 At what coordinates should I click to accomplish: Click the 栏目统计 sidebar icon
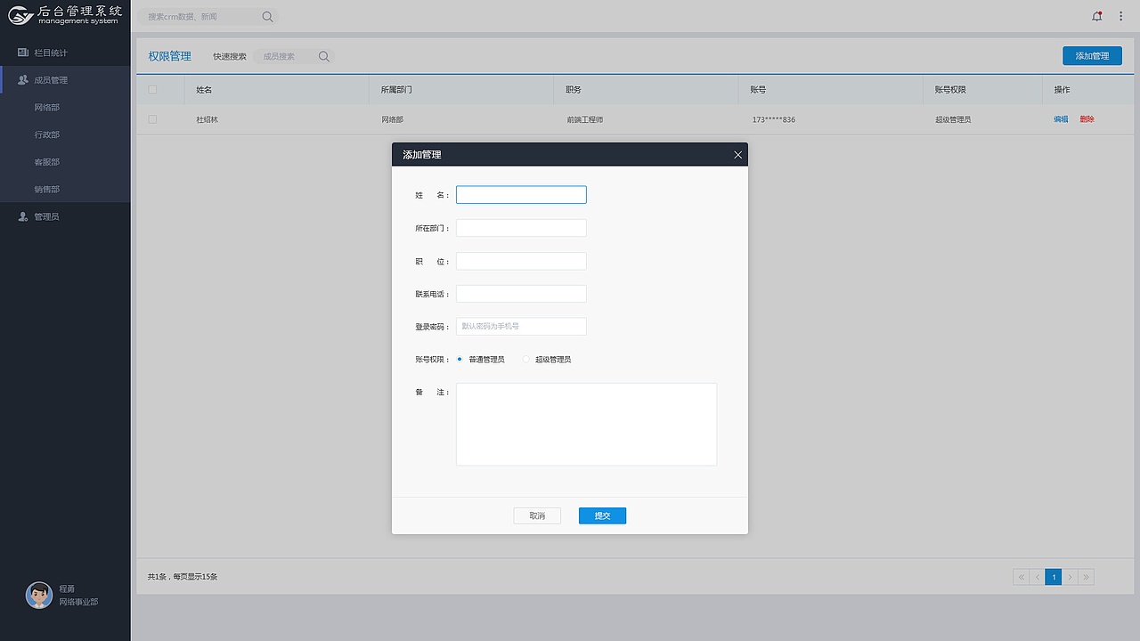[x=23, y=53]
